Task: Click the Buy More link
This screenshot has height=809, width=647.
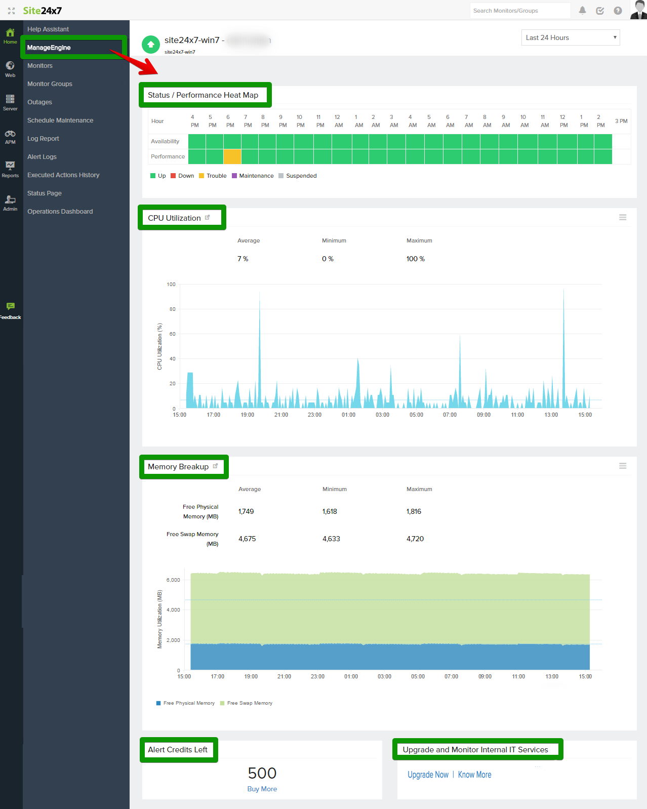Action: tap(262, 789)
